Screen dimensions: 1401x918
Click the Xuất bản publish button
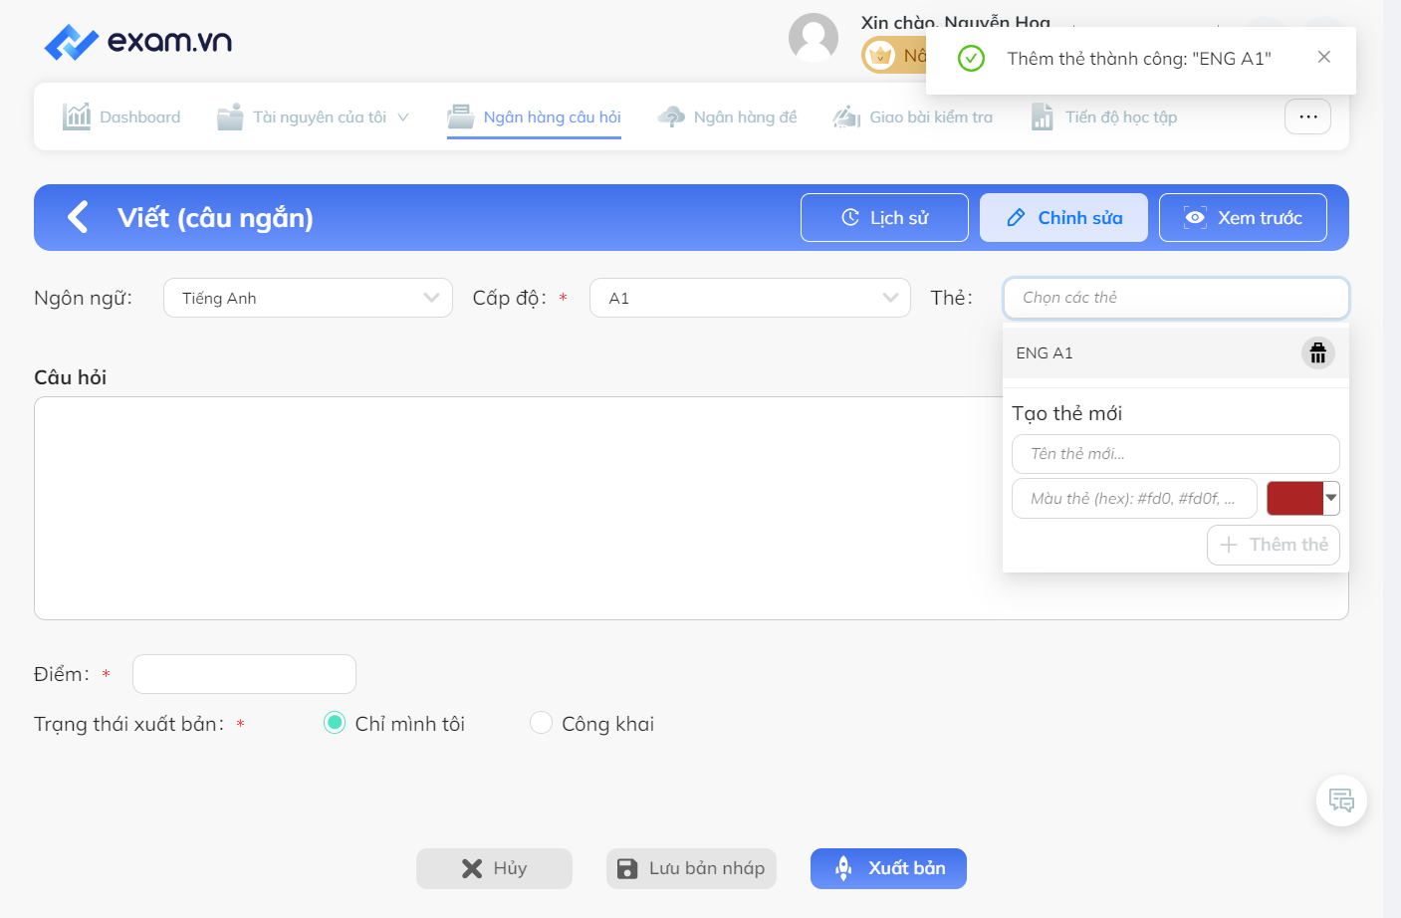click(x=888, y=868)
